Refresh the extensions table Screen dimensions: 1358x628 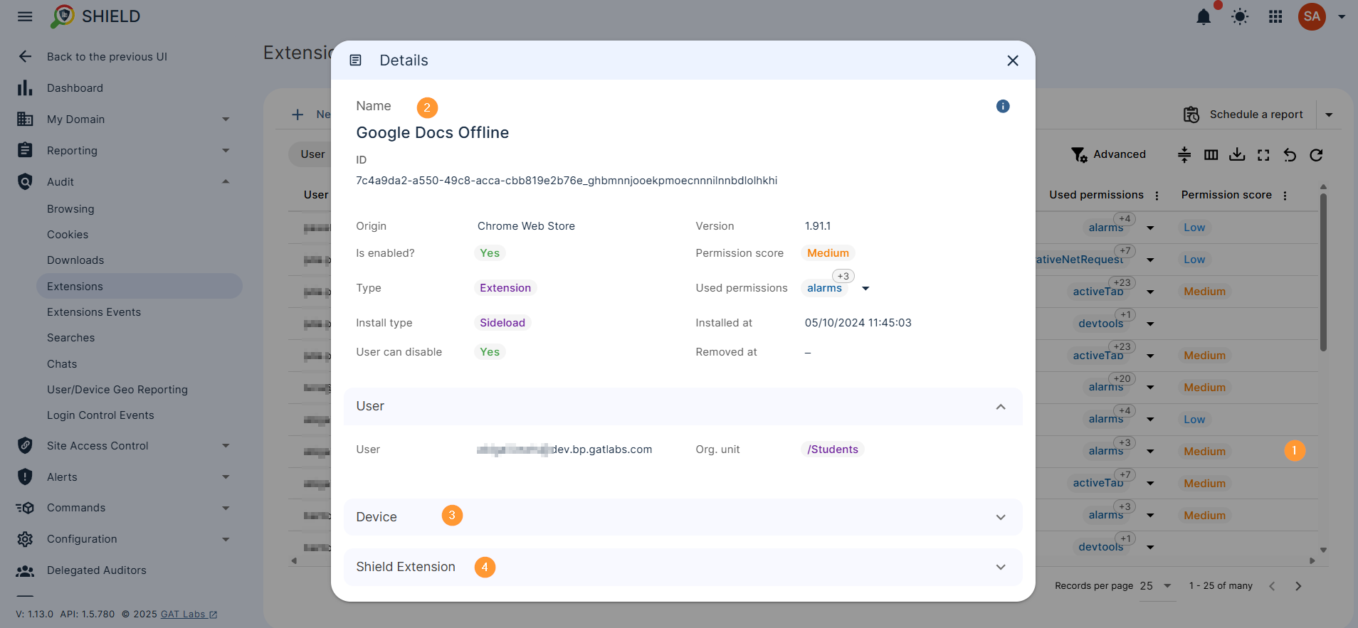tap(1316, 155)
